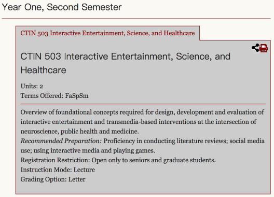Viewport: 274px width, 197px height.
Task: Click the neuroscience, public health and medicine line
Action: click(x=80, y=131)
